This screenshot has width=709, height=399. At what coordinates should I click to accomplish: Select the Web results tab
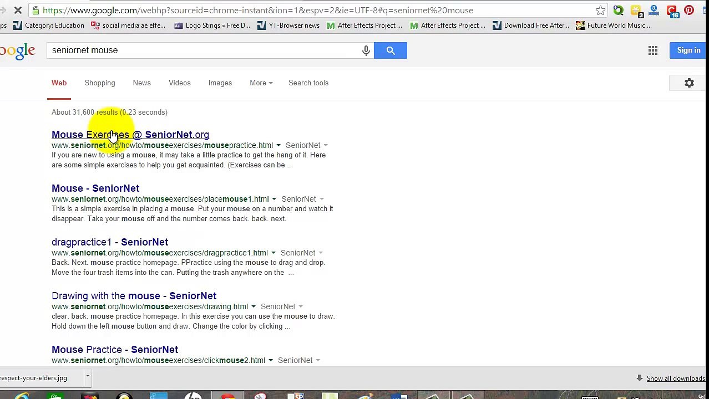pyautogui.click(x=59, y=83)
